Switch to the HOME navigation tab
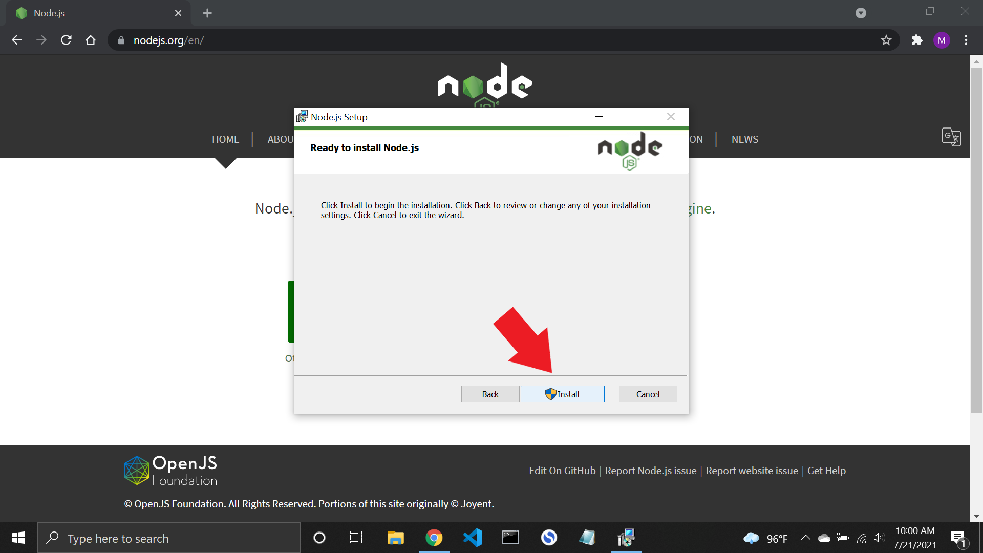This screenshot has width=983, height=553. point(225,139)
